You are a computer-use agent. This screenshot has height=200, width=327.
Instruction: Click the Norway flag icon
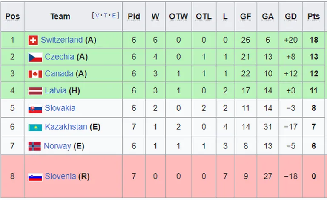tap(34, 146)
